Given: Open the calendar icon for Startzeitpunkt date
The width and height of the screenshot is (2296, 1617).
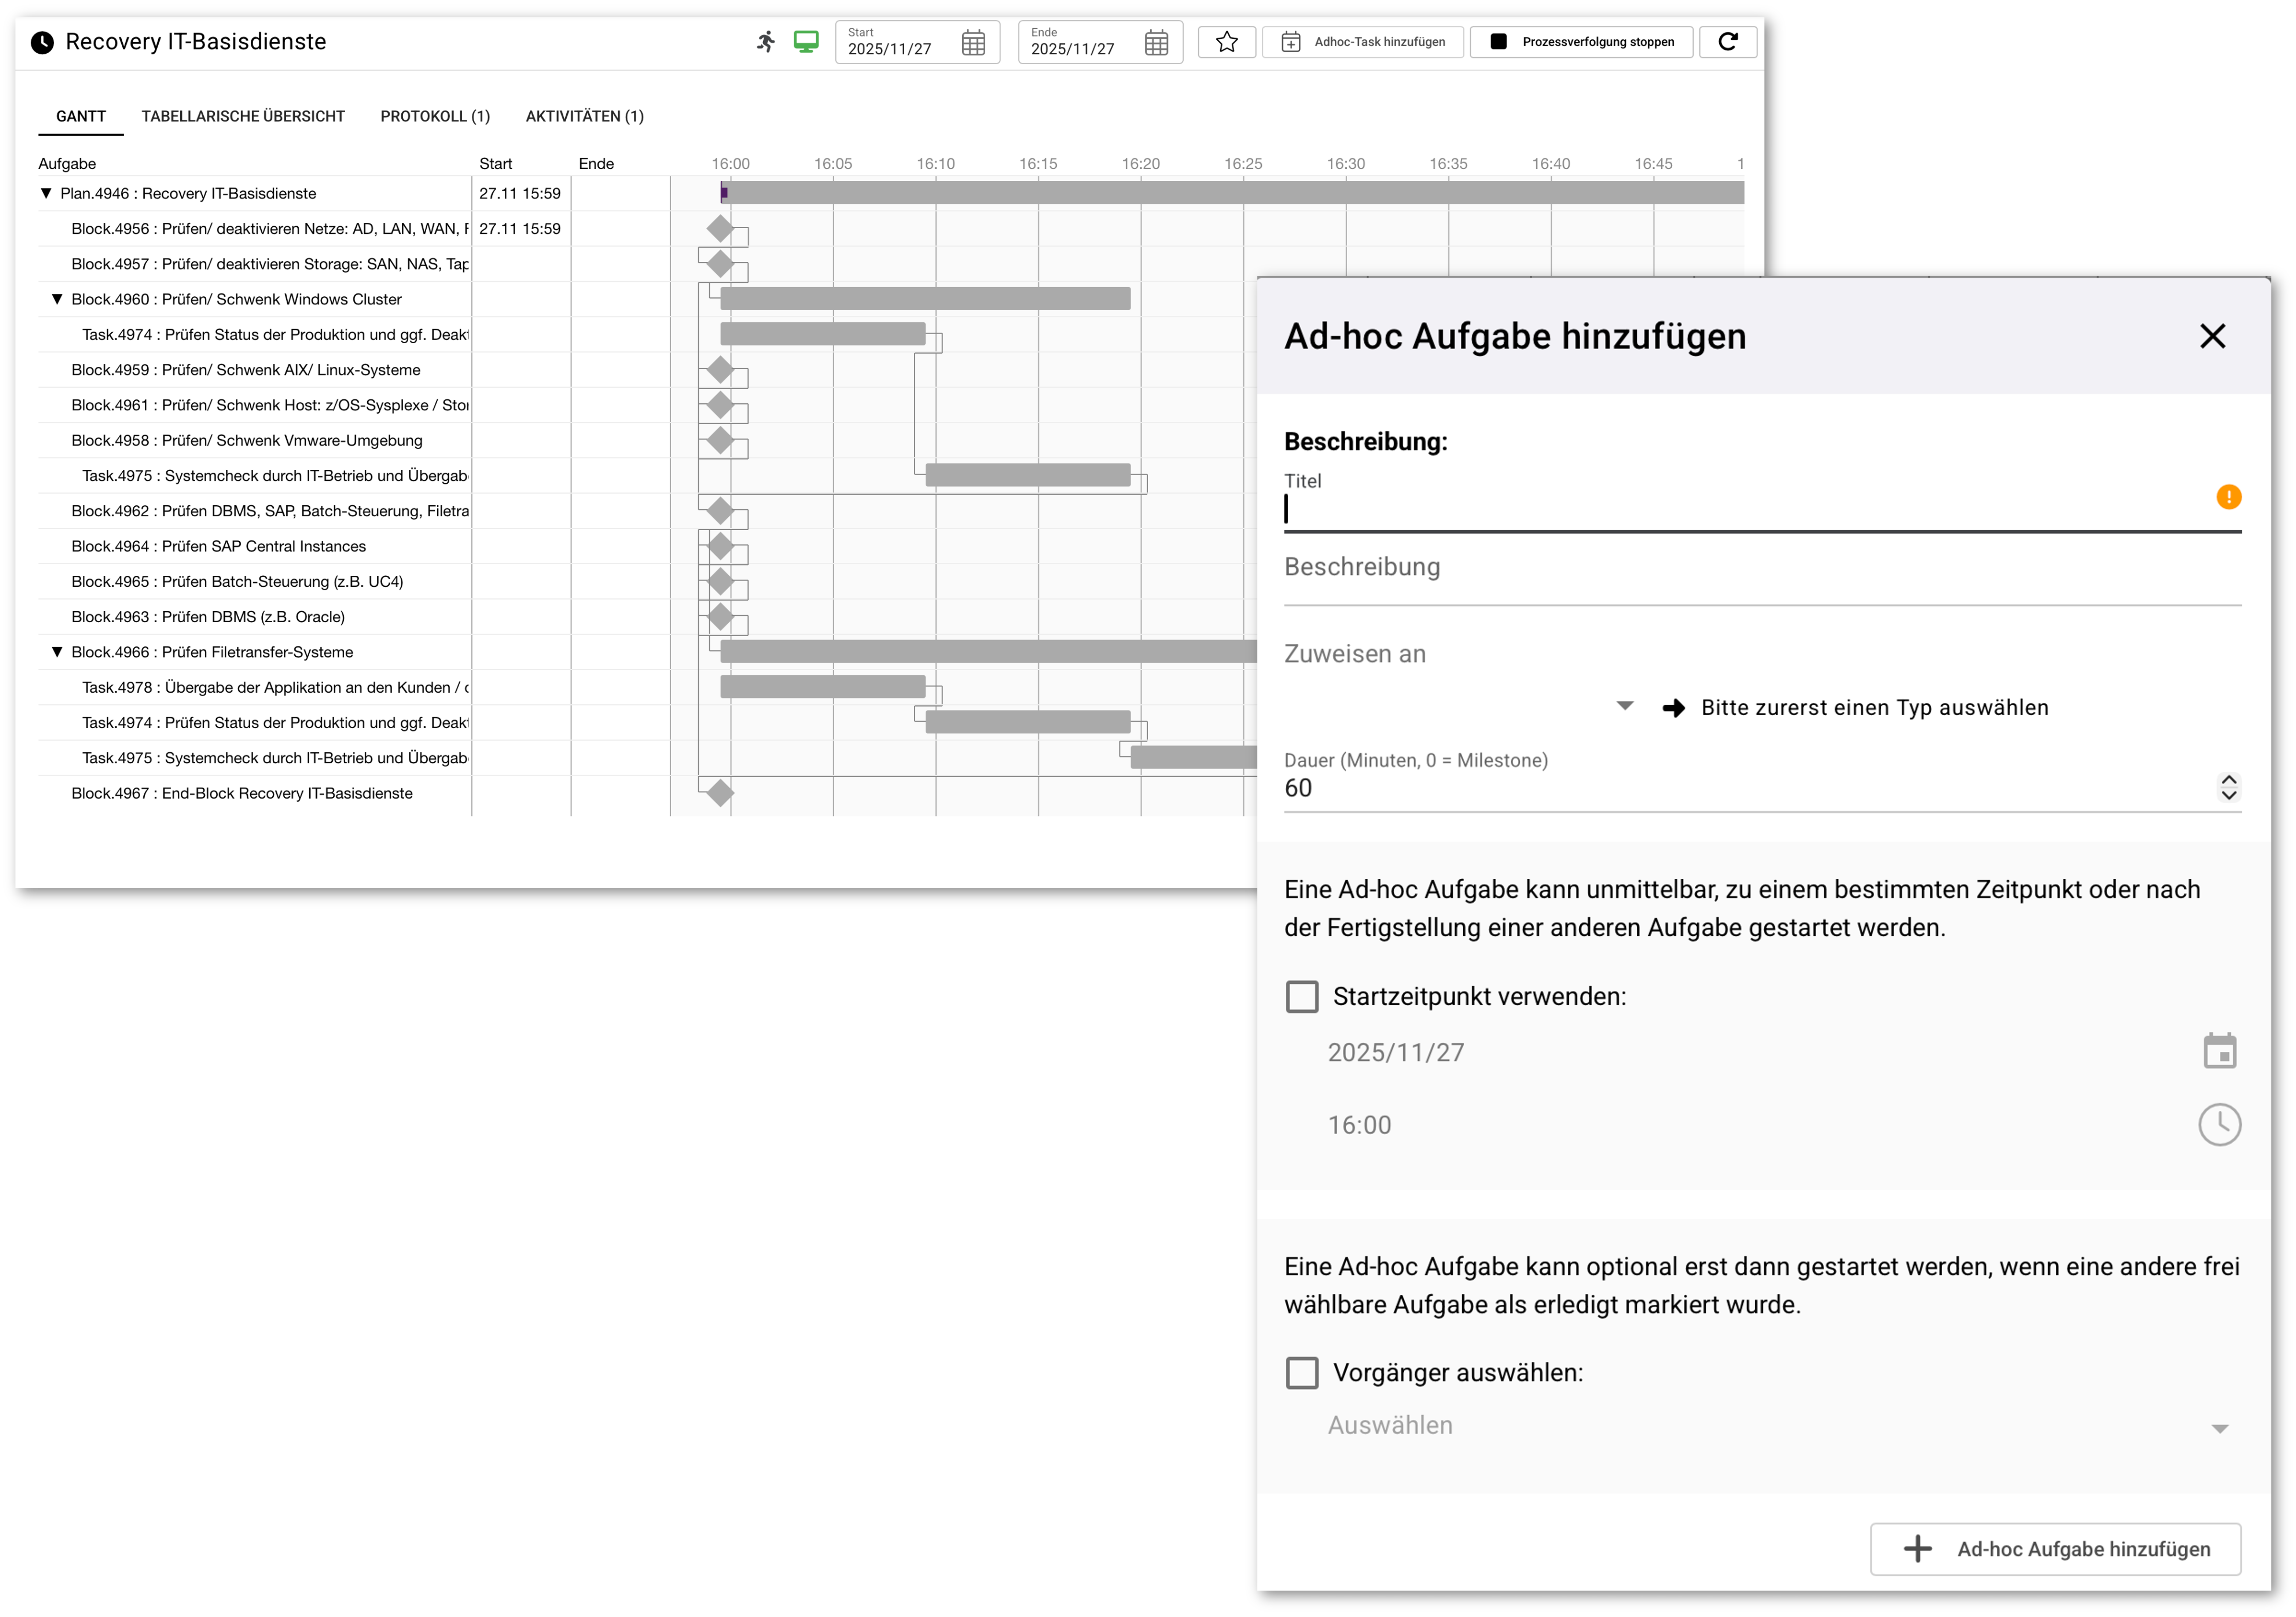Looking at the screenshot, I should pos(2219,1051).
